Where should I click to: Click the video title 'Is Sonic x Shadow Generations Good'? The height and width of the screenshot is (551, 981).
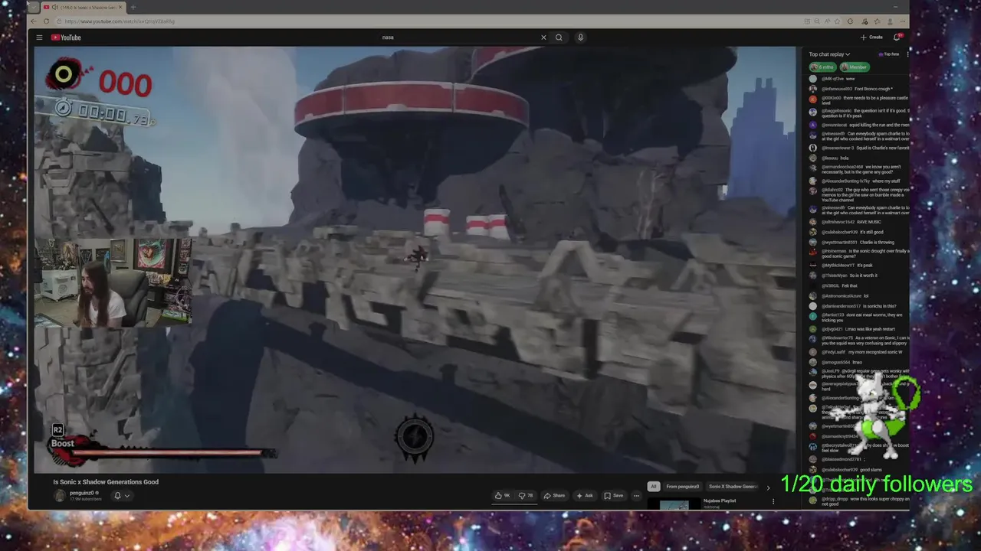(106, 482)
